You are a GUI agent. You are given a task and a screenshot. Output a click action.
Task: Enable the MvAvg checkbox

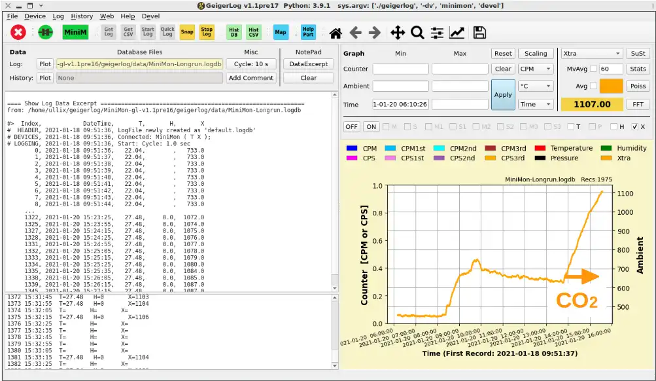593,69
